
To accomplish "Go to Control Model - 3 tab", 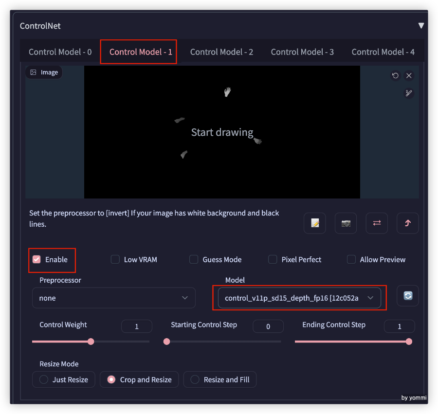I will [x=302, y=52].
